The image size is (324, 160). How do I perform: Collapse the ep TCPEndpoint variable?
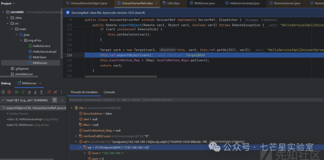[x=80, y=147]
